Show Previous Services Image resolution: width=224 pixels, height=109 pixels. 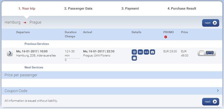coord(37,44)
